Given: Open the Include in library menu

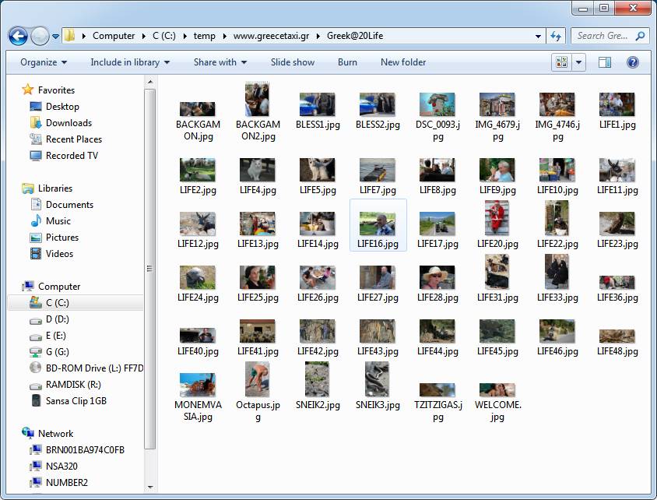Looking at the screenshot, I should pos(130,62).
